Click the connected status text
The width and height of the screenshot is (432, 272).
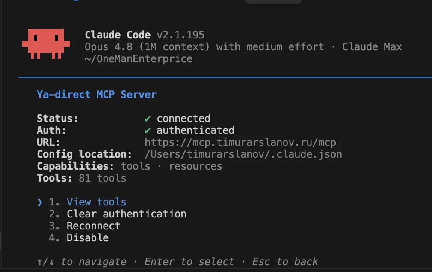(183, 119)
